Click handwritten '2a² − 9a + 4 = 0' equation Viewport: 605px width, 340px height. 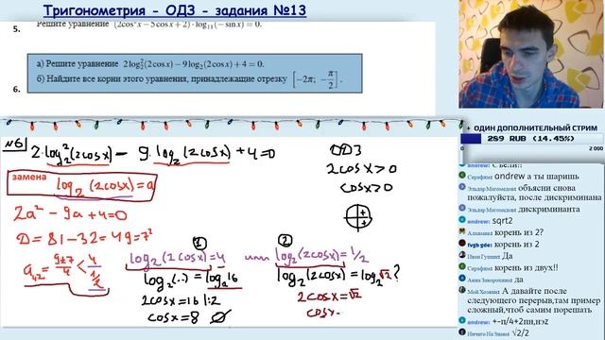click(x=70, y=214)
